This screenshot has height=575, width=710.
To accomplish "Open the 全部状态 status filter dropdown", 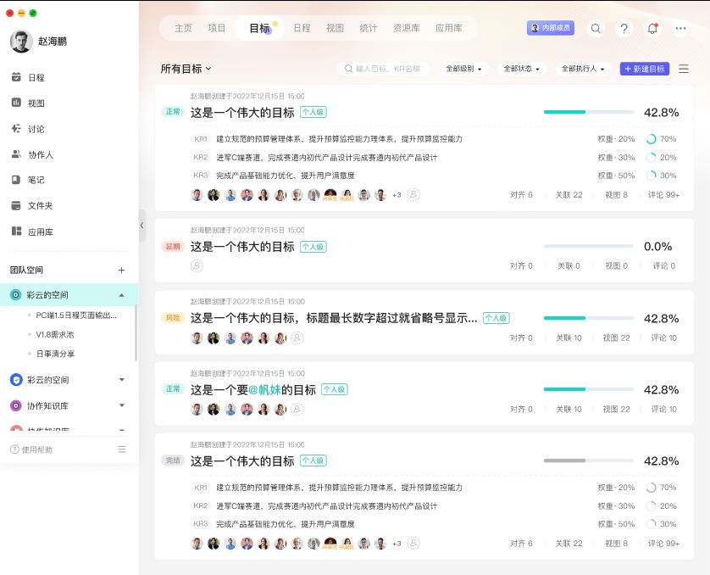I will (519, 68).
